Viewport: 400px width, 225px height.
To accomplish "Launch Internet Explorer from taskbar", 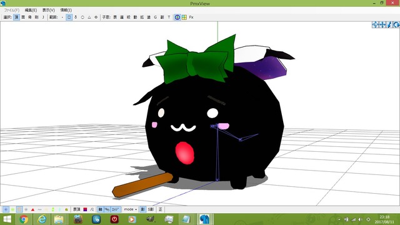I will point(42,219).
